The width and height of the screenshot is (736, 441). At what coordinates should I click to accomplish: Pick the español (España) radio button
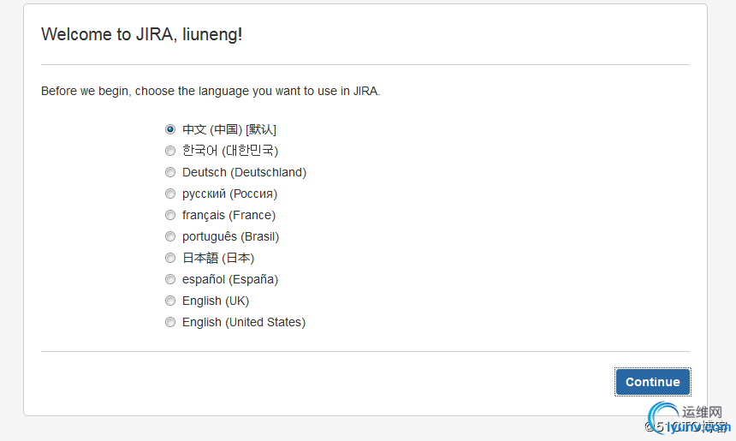170,279
